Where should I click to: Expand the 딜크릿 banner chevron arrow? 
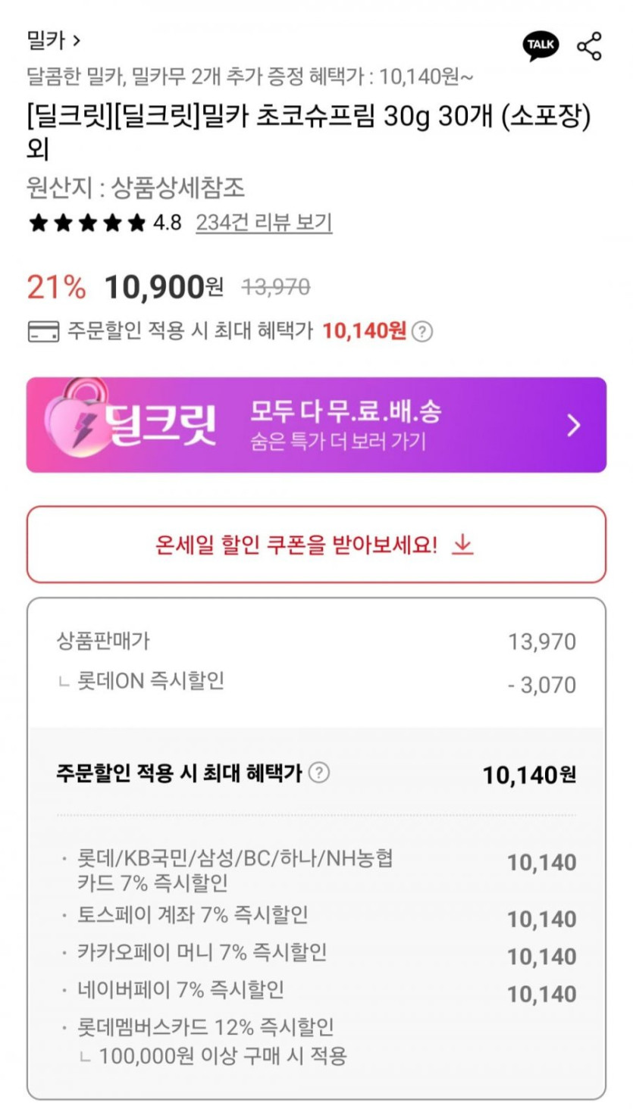pyautogui.click(x=574, y=425)
